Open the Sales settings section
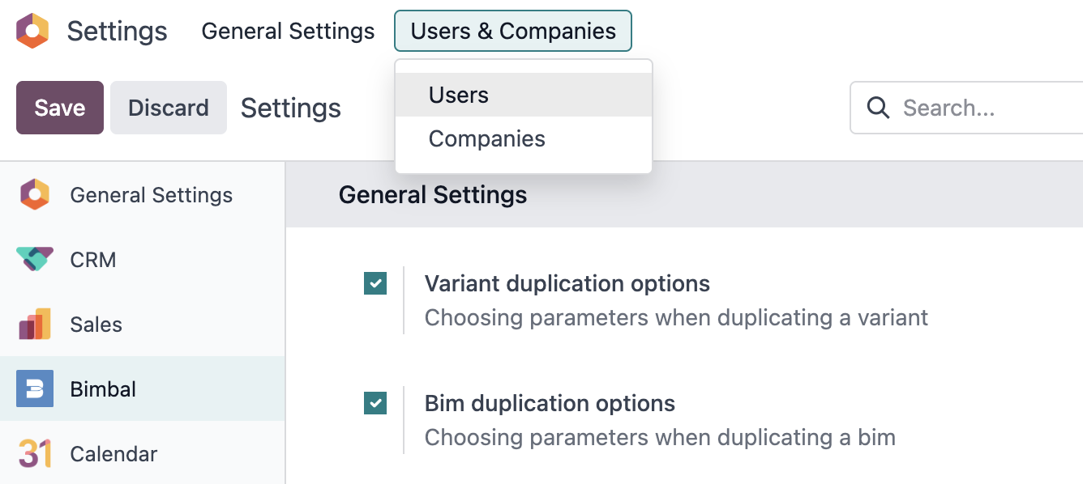Screen dimensions: 1083x484 pos(143,325)
